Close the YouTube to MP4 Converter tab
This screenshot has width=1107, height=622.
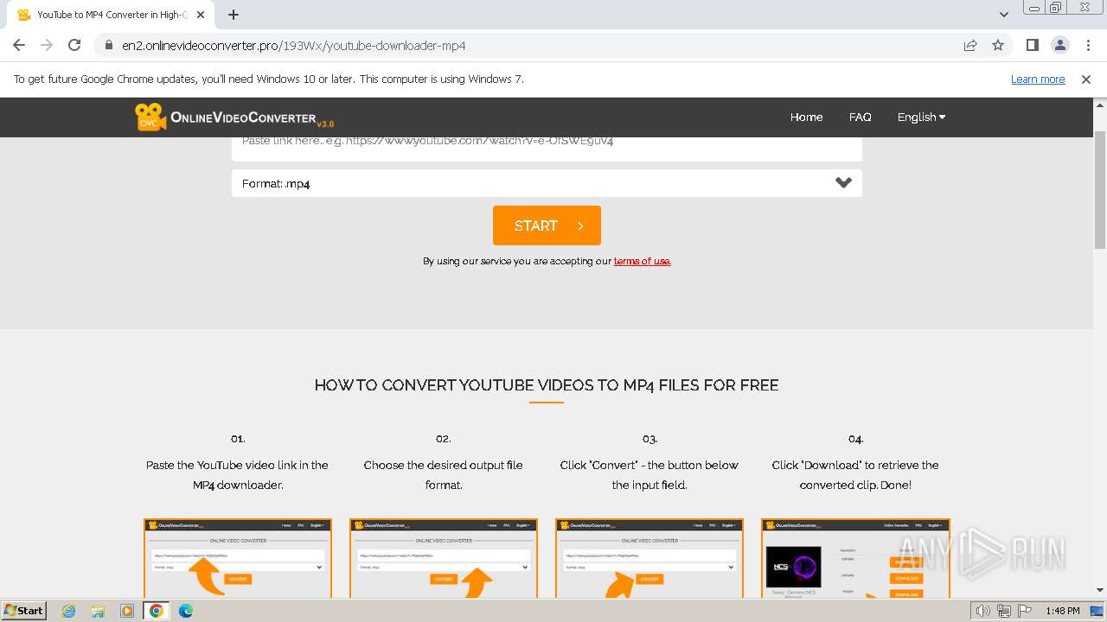coord(201,15)
